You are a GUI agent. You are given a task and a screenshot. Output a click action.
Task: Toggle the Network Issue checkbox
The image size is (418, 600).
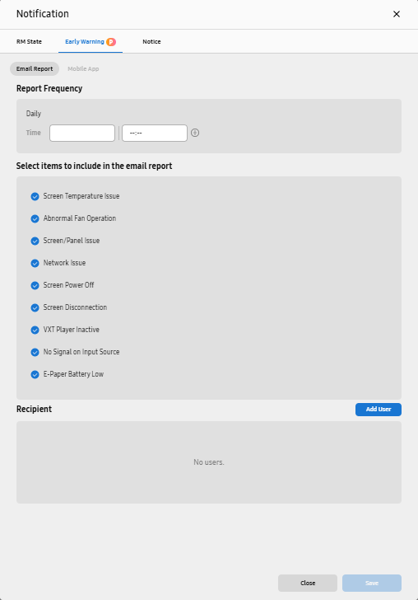35,263
